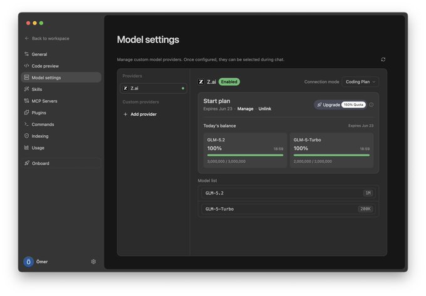Image resolution: width=426 pixels, height=296 pixels.
Task: Select Skills in the sidebar
Action: [x=61, y=89]
